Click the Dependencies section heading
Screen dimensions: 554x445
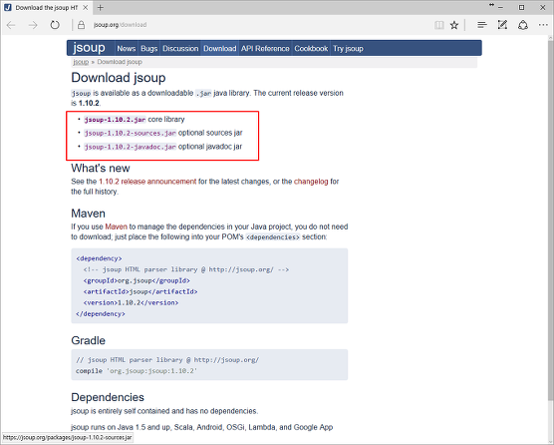[108, 397]
